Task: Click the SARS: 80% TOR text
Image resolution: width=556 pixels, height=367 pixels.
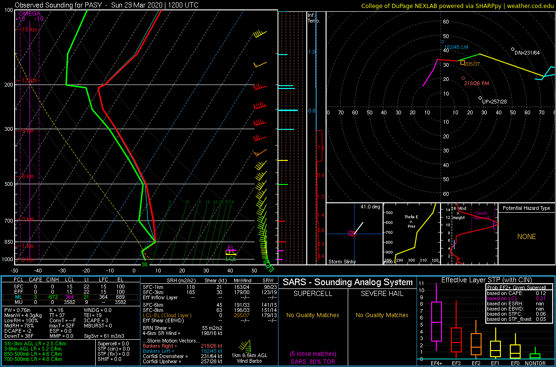Action: tap(313, 361)
